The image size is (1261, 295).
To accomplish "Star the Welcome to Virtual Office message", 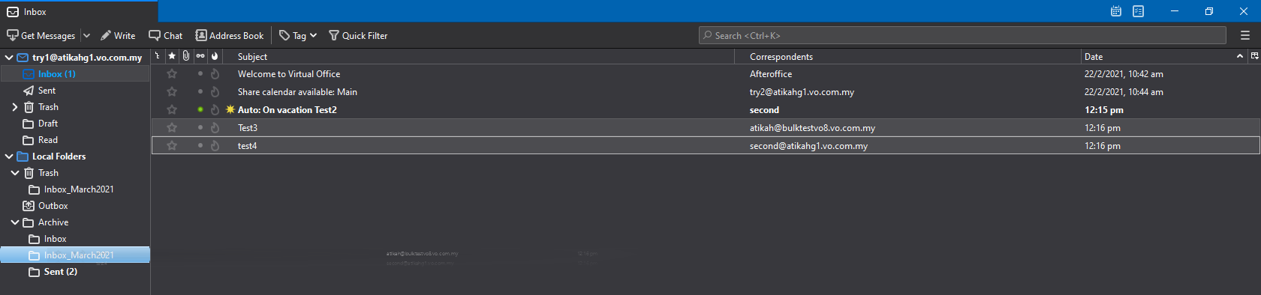I will 172,74.
